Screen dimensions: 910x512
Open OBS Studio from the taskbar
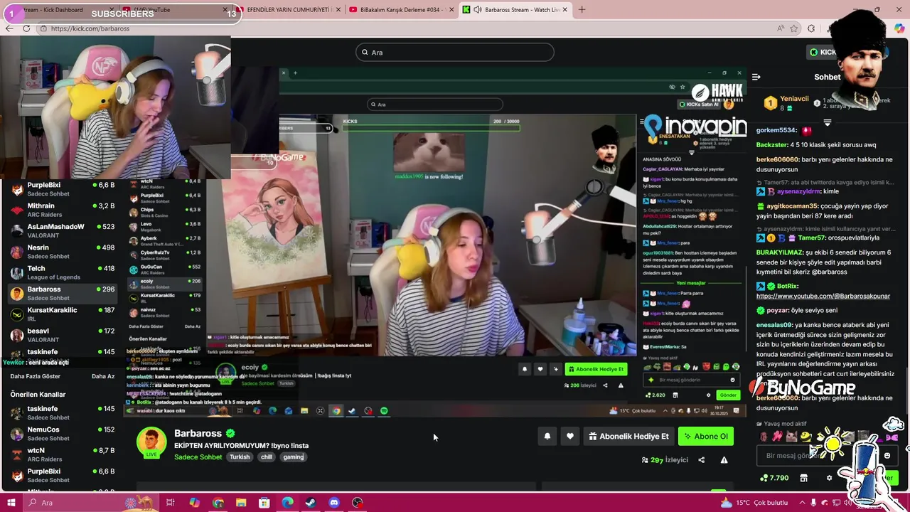[358, 503]
